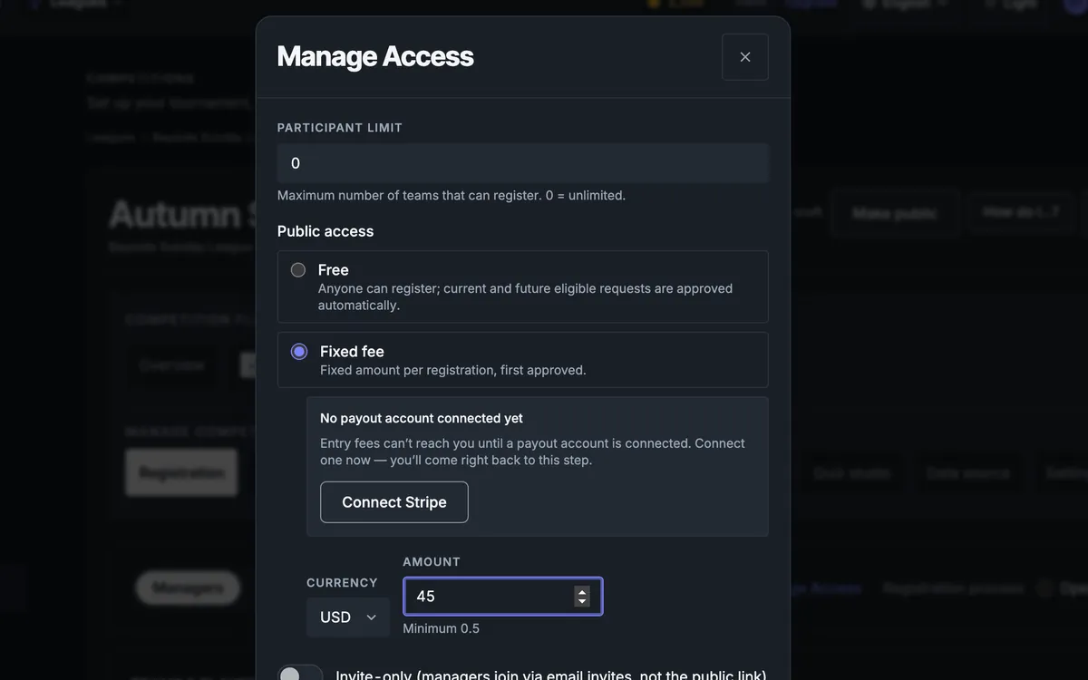Screen dimensions: 1088x680
Task: Toggle the Invite-only switch
Action: [x=300, y=675]
